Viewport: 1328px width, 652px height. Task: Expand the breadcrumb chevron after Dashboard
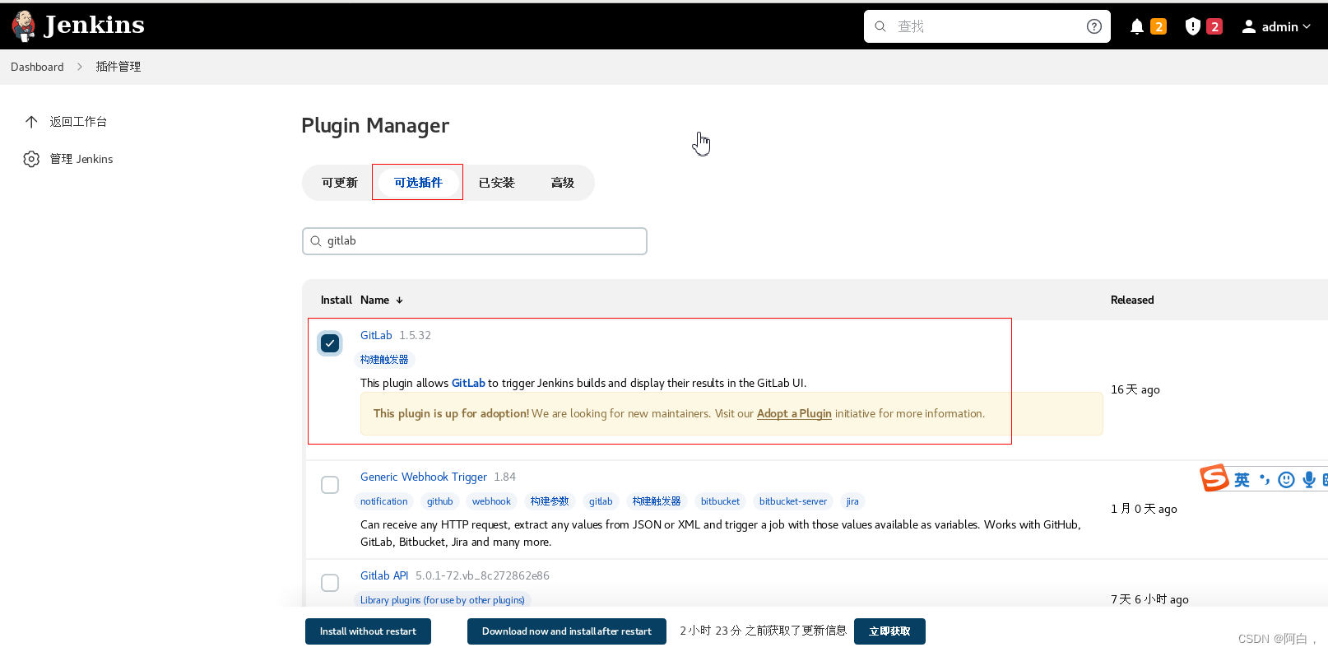pos(80,67)
